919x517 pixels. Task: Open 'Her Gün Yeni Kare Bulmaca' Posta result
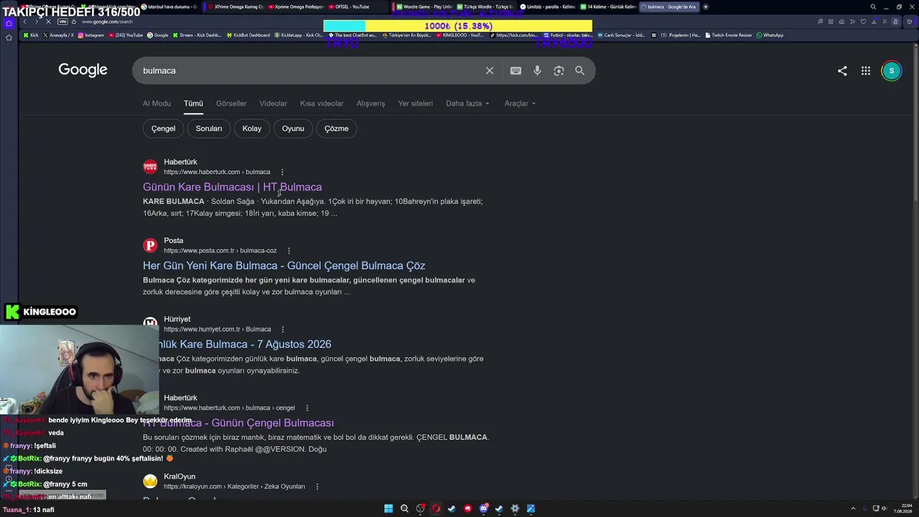284,266
